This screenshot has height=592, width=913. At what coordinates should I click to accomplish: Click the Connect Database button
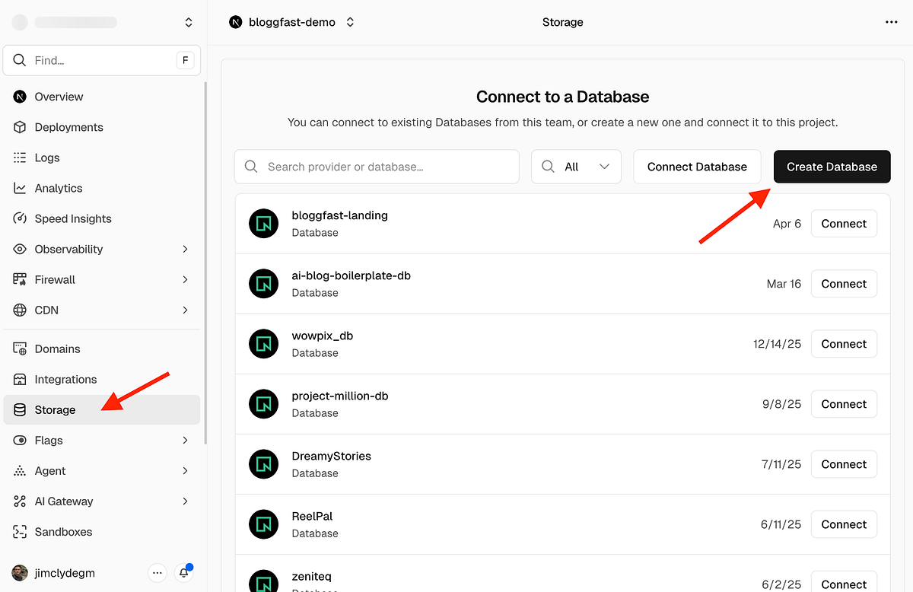tap(697, 167)
